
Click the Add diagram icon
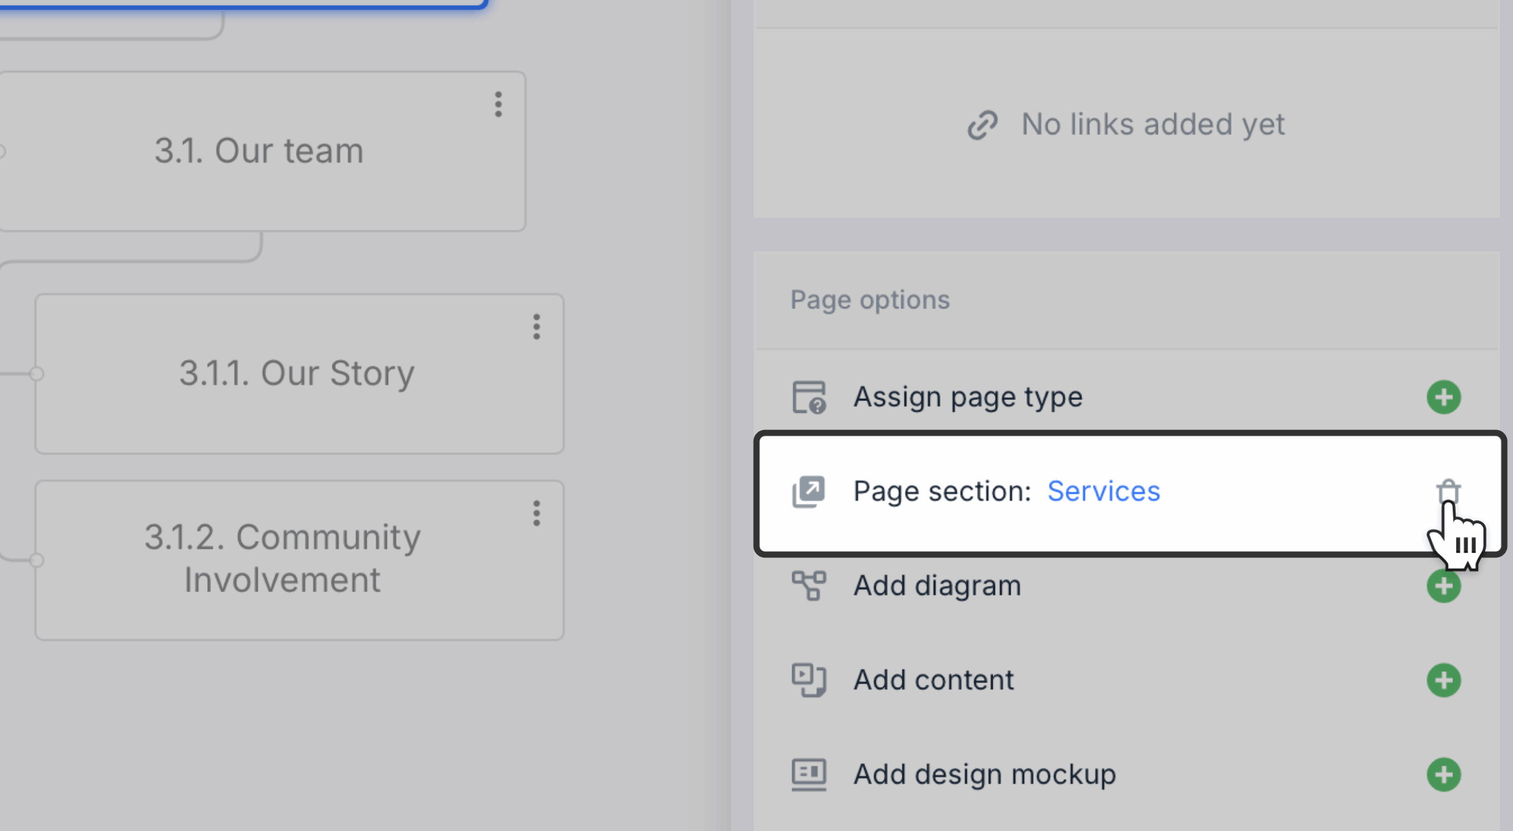809,586
